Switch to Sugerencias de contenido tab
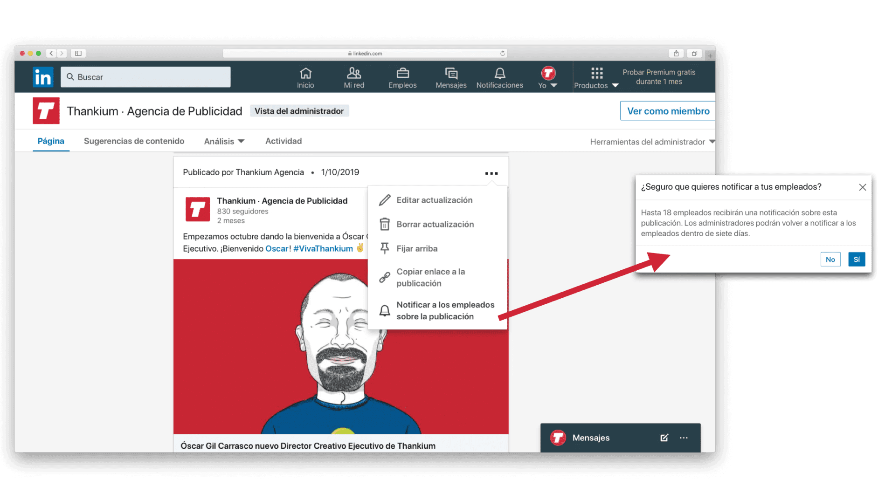 (x=134, y=141)
